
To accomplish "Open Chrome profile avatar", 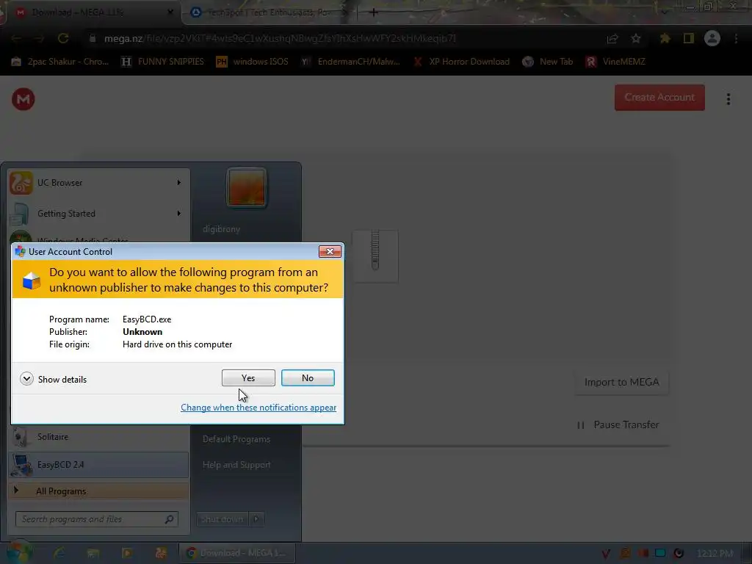I will (x=712, y=38).
